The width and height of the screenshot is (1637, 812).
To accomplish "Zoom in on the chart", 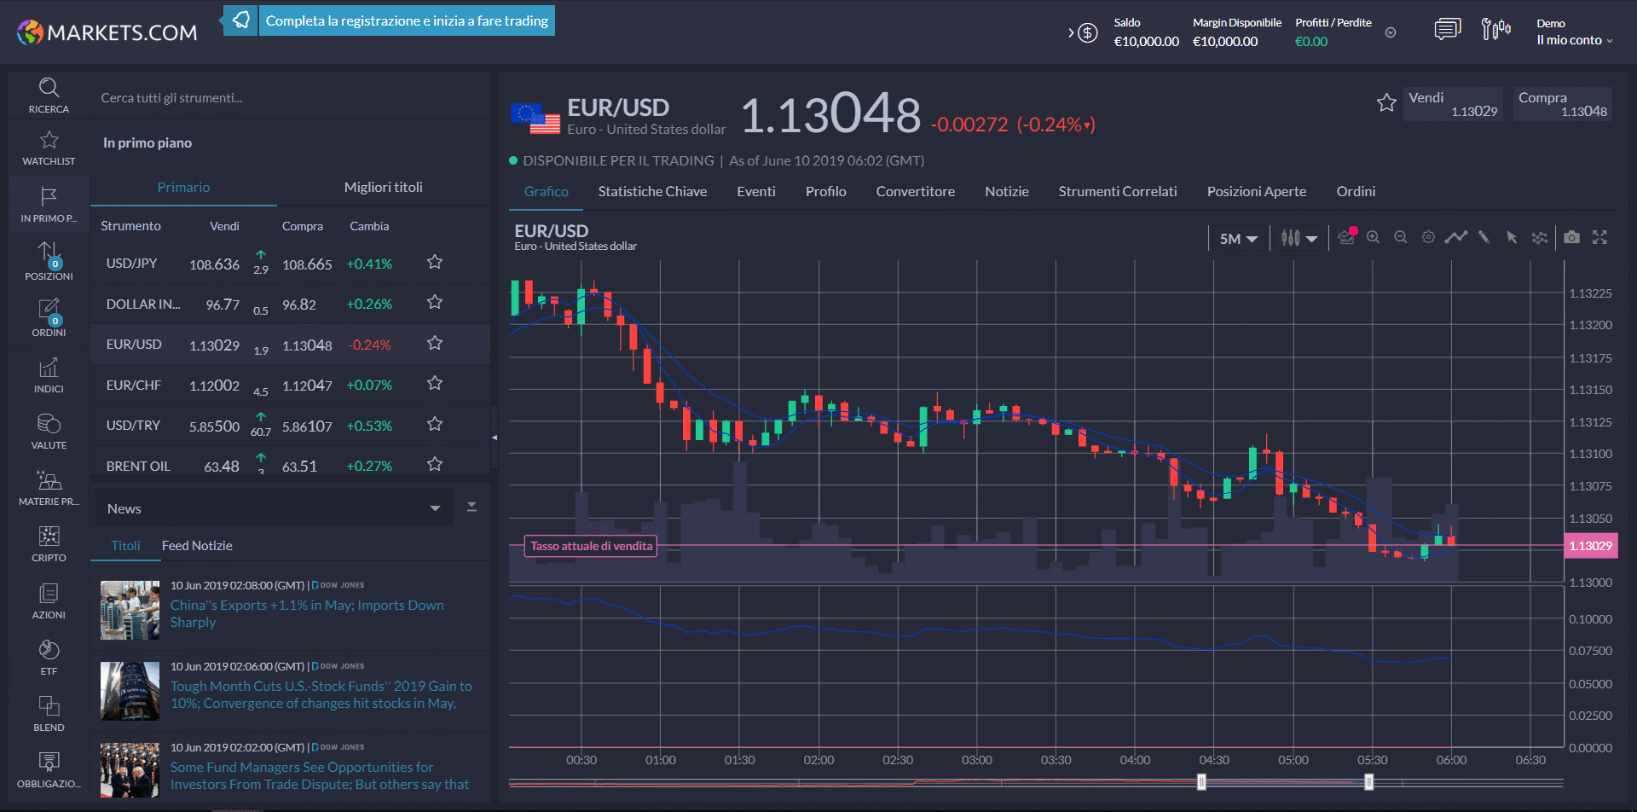I will tap(1373, 237).
